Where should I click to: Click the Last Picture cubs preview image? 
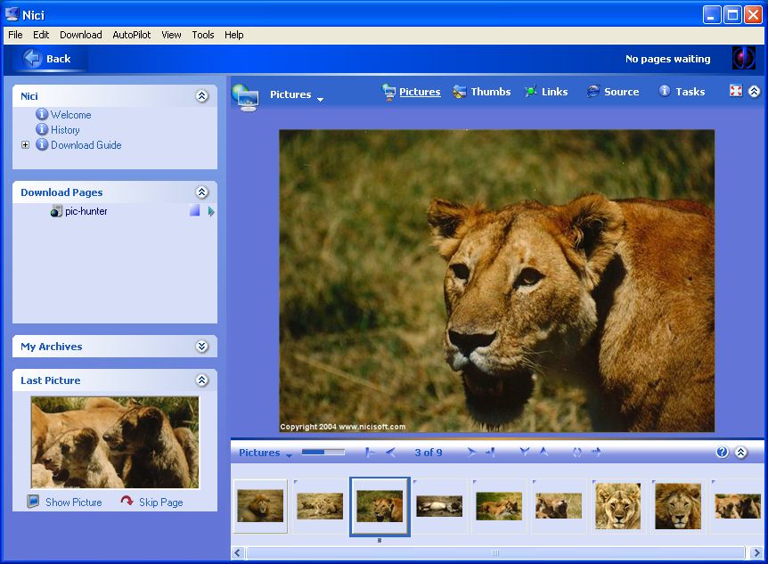[115, 443]
